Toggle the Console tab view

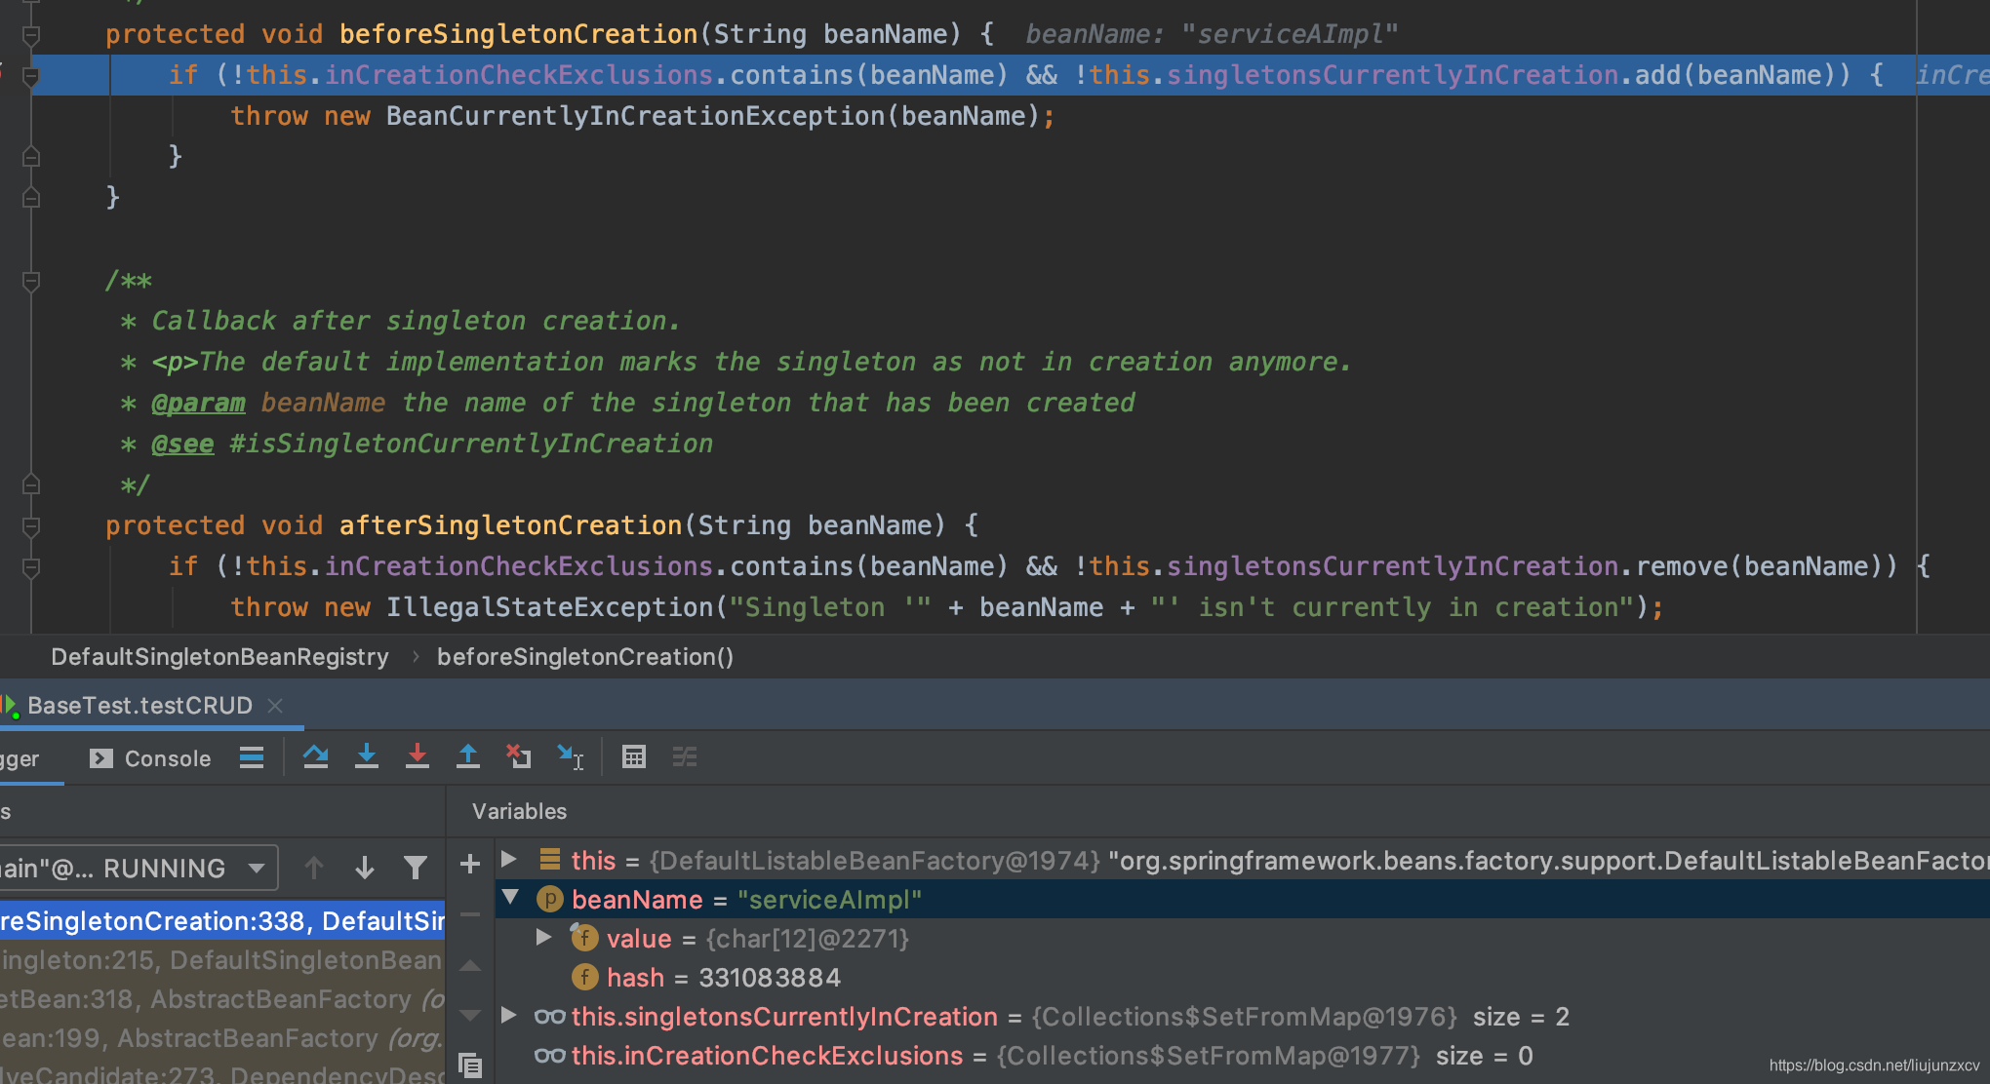(x=152, y=758)
